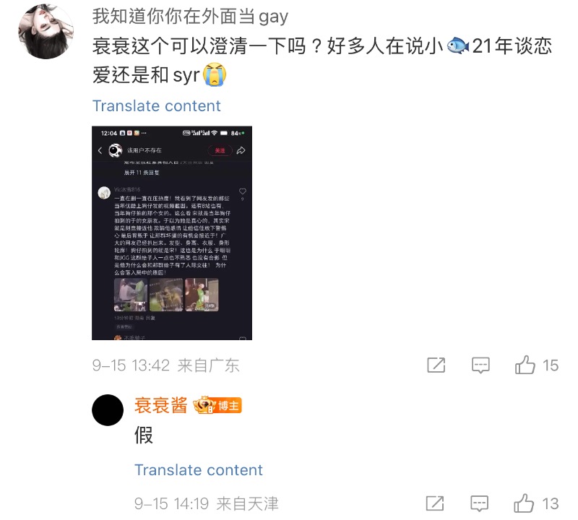Tap the red 关注 follow button in screenshot
The width and height of the screenshot is (578, 520).
click(x=220, y=150)
